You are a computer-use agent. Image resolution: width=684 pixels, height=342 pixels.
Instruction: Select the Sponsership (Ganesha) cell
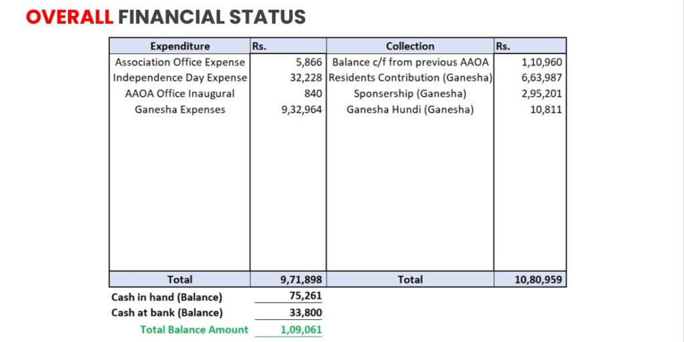(410, 93)
